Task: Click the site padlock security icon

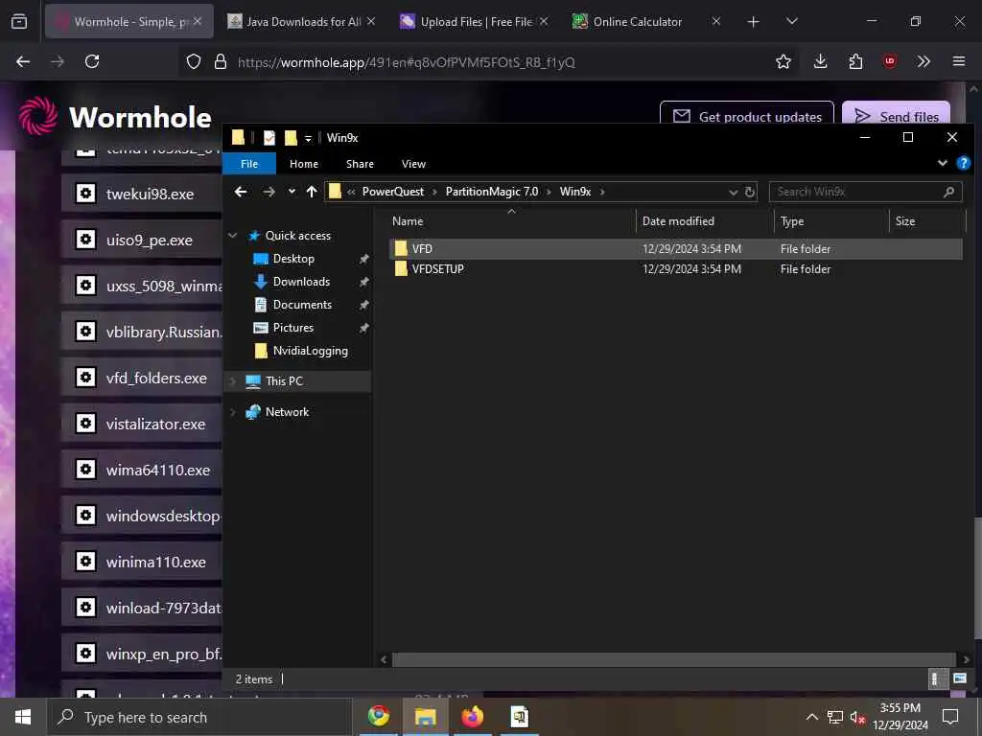Action: tap(220, 61)
